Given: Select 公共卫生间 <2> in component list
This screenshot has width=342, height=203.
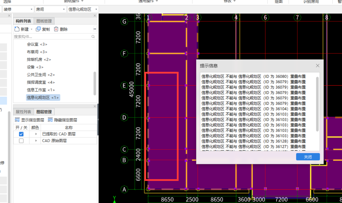Looking at the screenshot, I should [41, 75].
